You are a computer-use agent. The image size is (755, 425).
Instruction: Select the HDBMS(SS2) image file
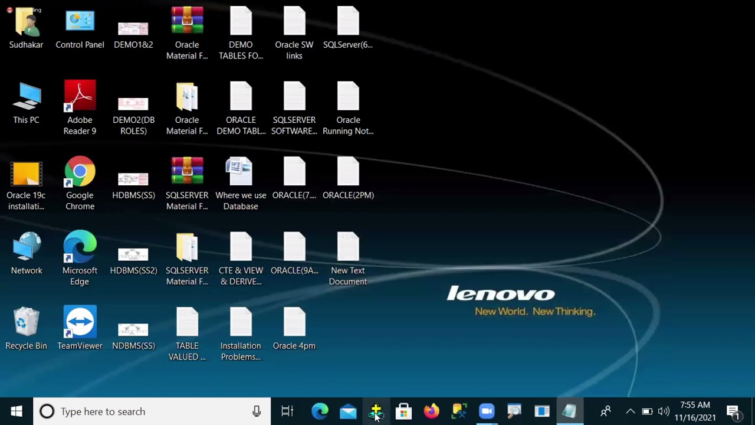click(133, 260)
